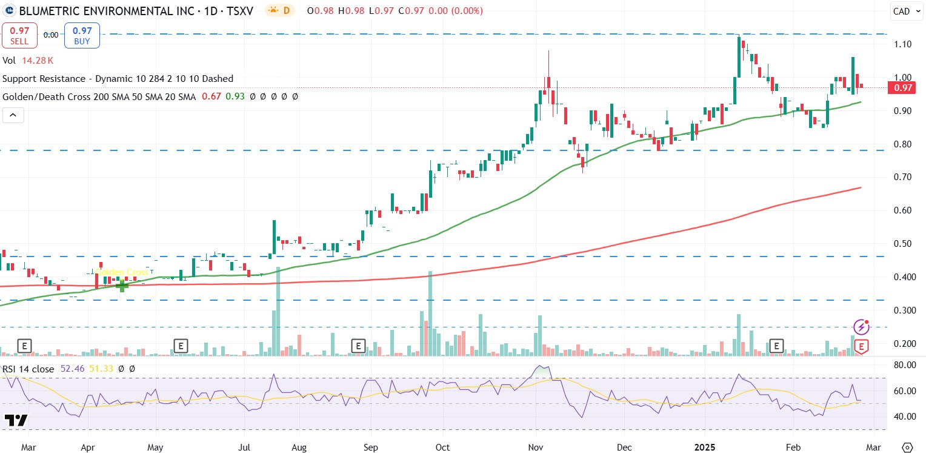
Task: Click the RSI moving average value 51.33
Action: 101,369
